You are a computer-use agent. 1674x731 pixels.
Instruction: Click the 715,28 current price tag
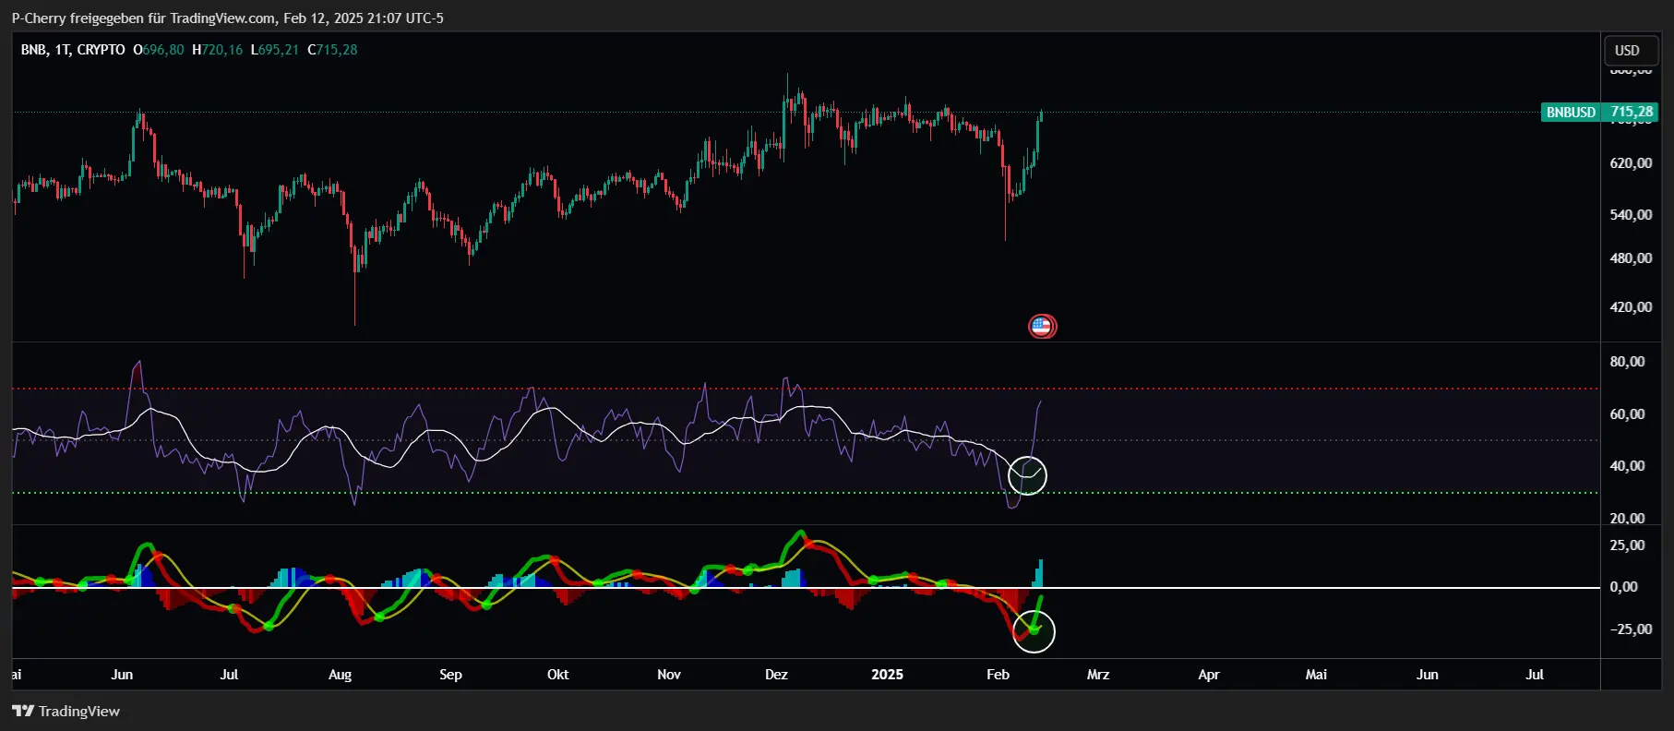(x=1632, y=113)
